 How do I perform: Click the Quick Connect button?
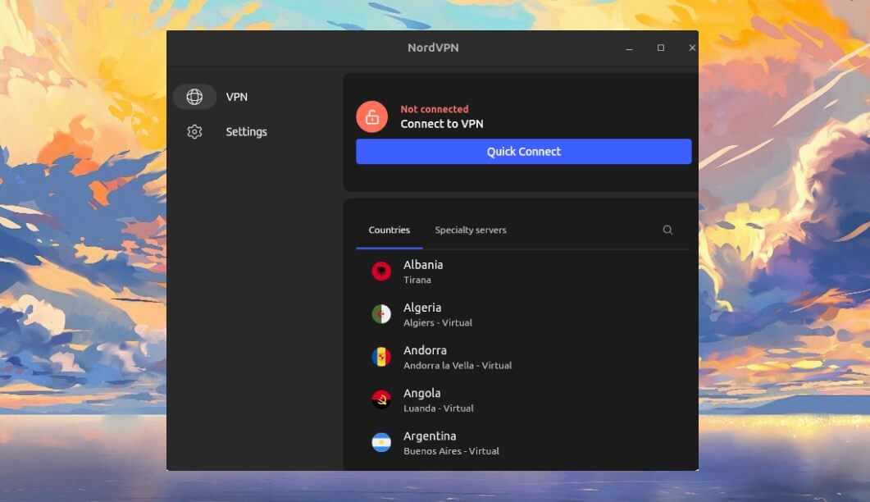coord(524,152)
